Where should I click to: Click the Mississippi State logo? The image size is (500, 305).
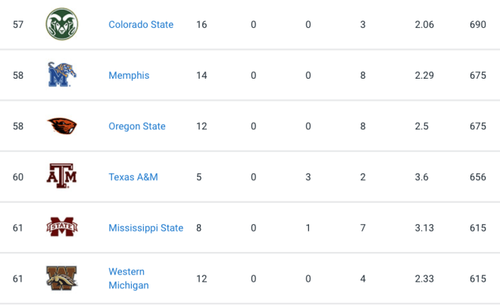pyautogui.click(x=62, y=227)
